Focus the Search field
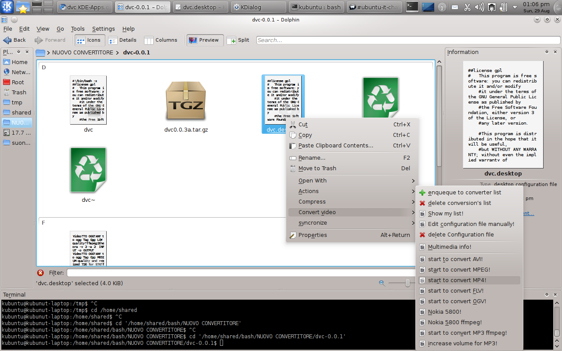Viewport: 562px width, 351px height. [x=408, y=40]
